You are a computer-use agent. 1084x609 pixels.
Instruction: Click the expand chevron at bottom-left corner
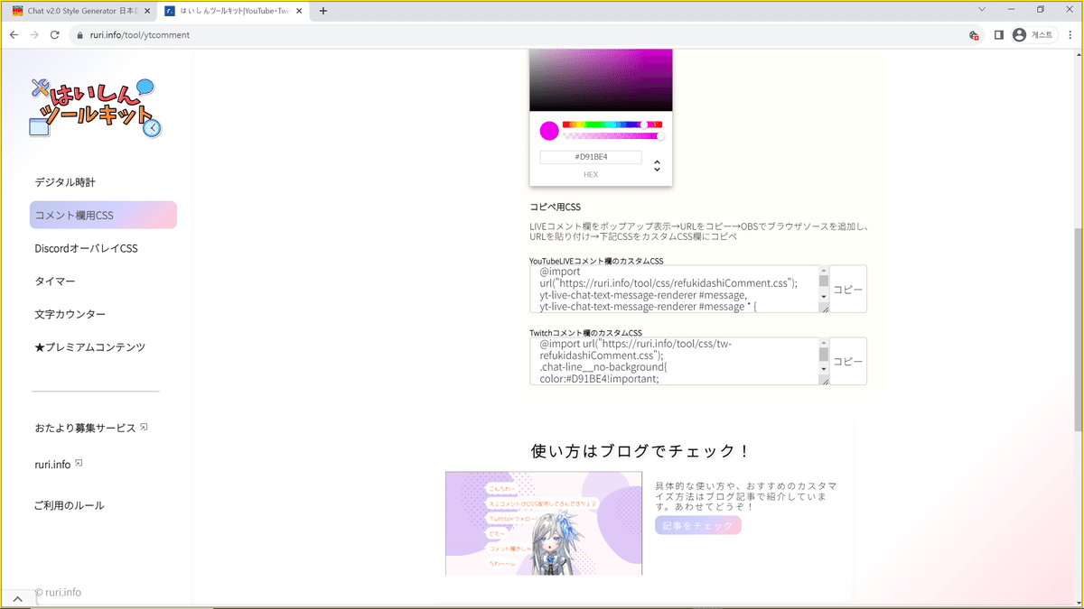17,599
